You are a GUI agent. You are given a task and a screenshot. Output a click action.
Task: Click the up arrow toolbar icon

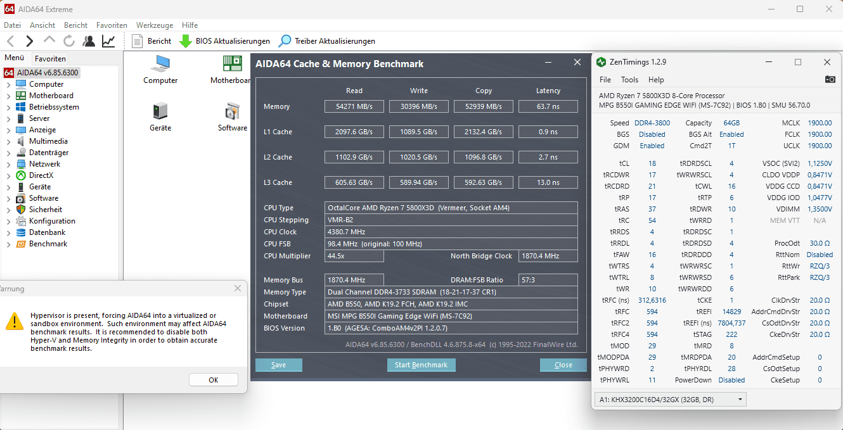click(x=49, y=41)
